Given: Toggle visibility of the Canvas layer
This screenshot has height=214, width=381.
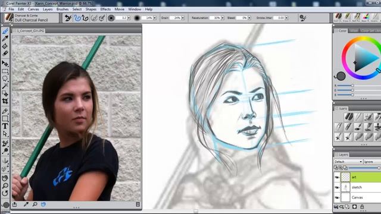Looking at the screenshot, I should [x=337, y=197].
